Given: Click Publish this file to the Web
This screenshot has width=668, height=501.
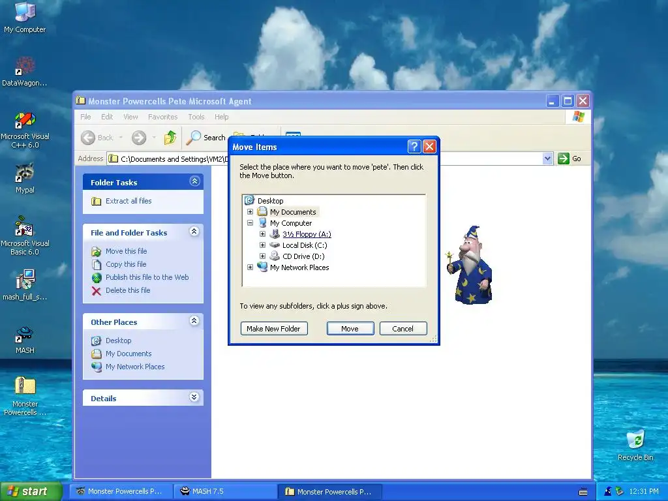Looking at the screenshot, I should click(x=147, y=277).
